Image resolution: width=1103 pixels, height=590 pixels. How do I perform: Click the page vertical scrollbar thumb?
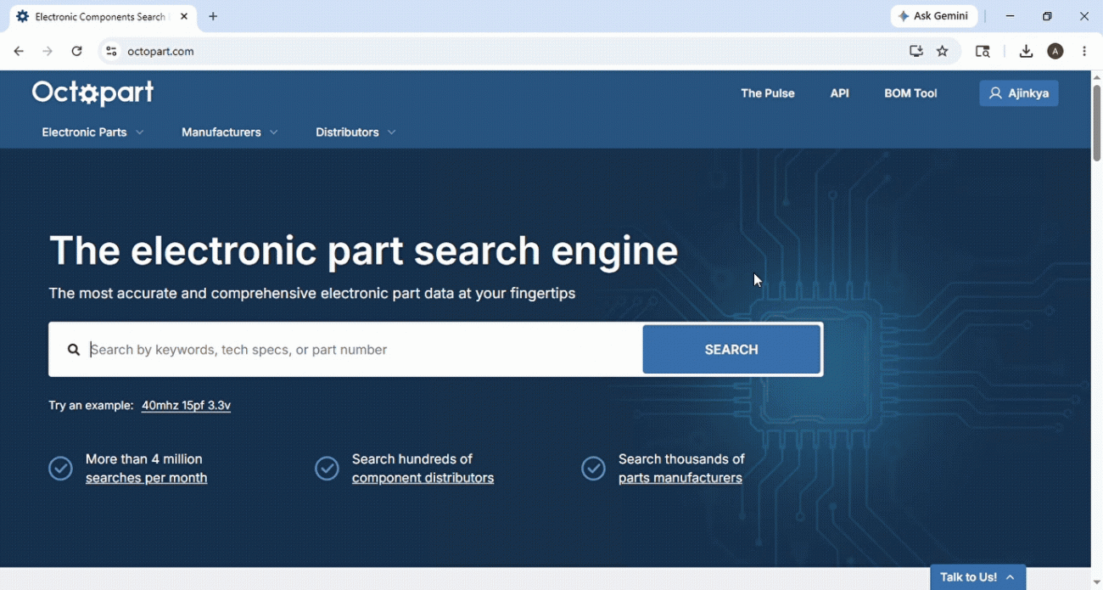(x=1096, y=122)
